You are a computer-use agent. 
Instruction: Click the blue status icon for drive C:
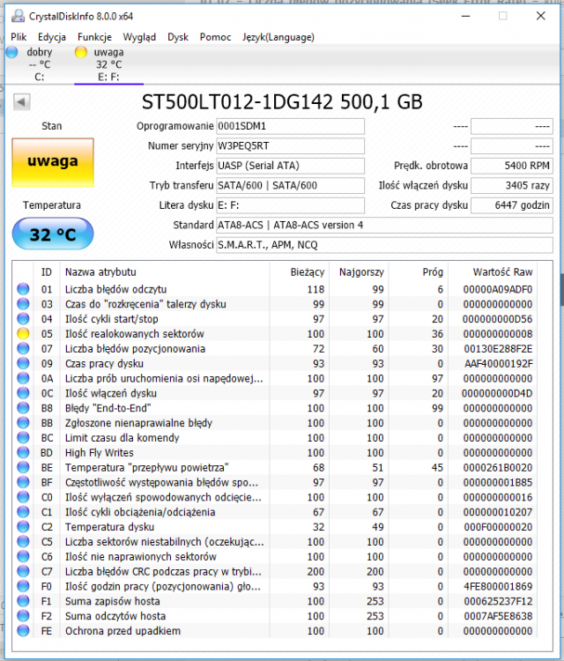coord(11,53)
